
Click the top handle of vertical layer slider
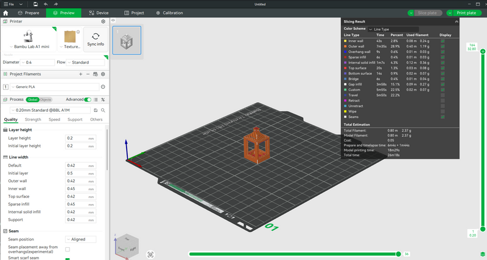(483, 51)
